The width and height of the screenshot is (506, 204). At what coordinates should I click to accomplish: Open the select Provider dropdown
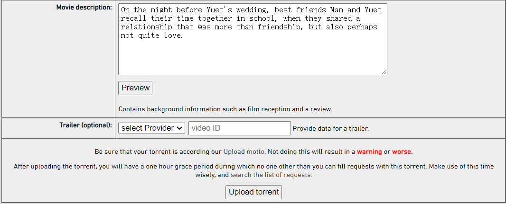[x=152, y=128]
